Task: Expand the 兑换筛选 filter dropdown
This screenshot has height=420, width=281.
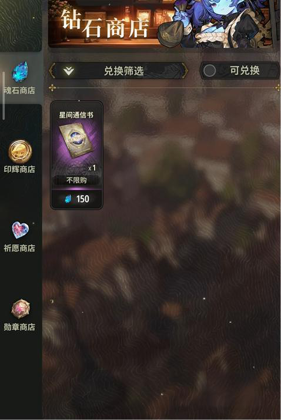Action: pyautogui.click(x=119, y=71)
